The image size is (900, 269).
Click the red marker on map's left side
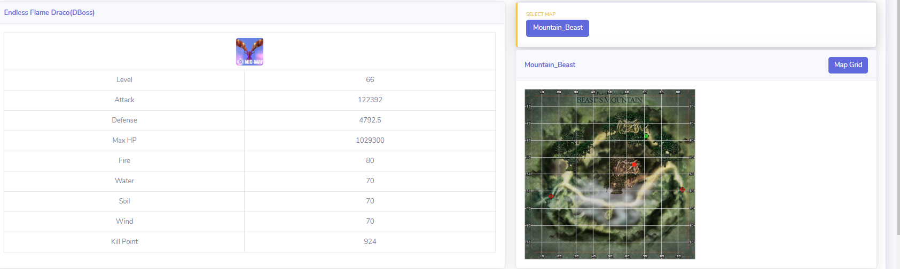coord(551,196)
